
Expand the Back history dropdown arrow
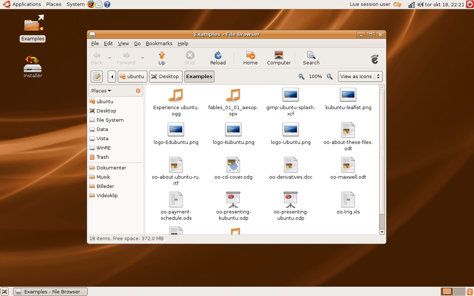pyautogui.click(x=110, y=58)
